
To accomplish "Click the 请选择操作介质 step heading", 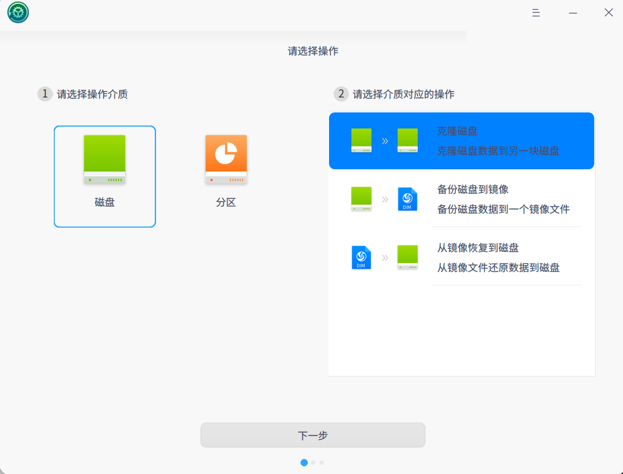I will (92, 94).
